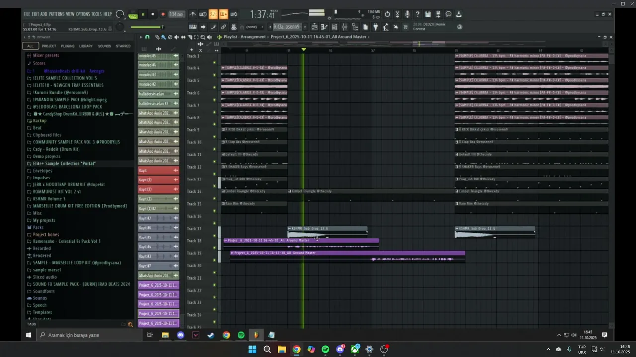Screen dimensions: 636x357
Task: Select the Zoom tool in Playlist toolbar
Action: click(x=203, y=37)
